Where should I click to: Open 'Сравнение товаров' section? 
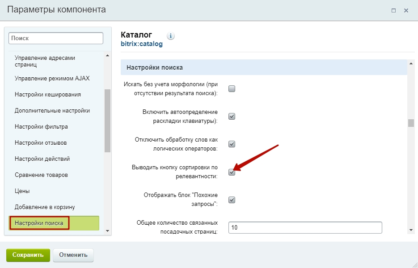tap(41, 175)
